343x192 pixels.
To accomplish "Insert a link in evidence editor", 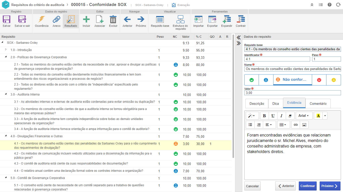I will (296, 124).
